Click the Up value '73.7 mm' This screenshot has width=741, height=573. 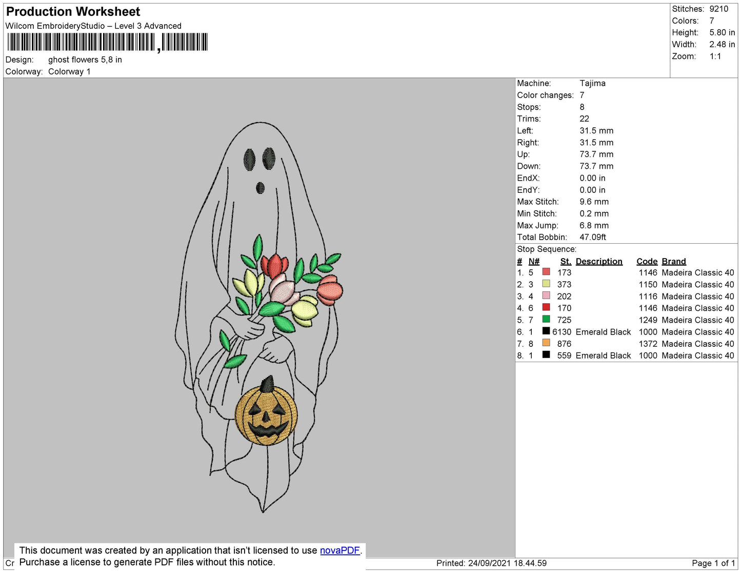coord(596,154)
